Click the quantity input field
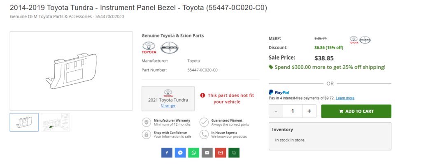421x164 pixels. tap(292, 111)
